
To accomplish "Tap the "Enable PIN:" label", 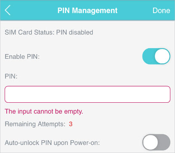I will [22, 57].
